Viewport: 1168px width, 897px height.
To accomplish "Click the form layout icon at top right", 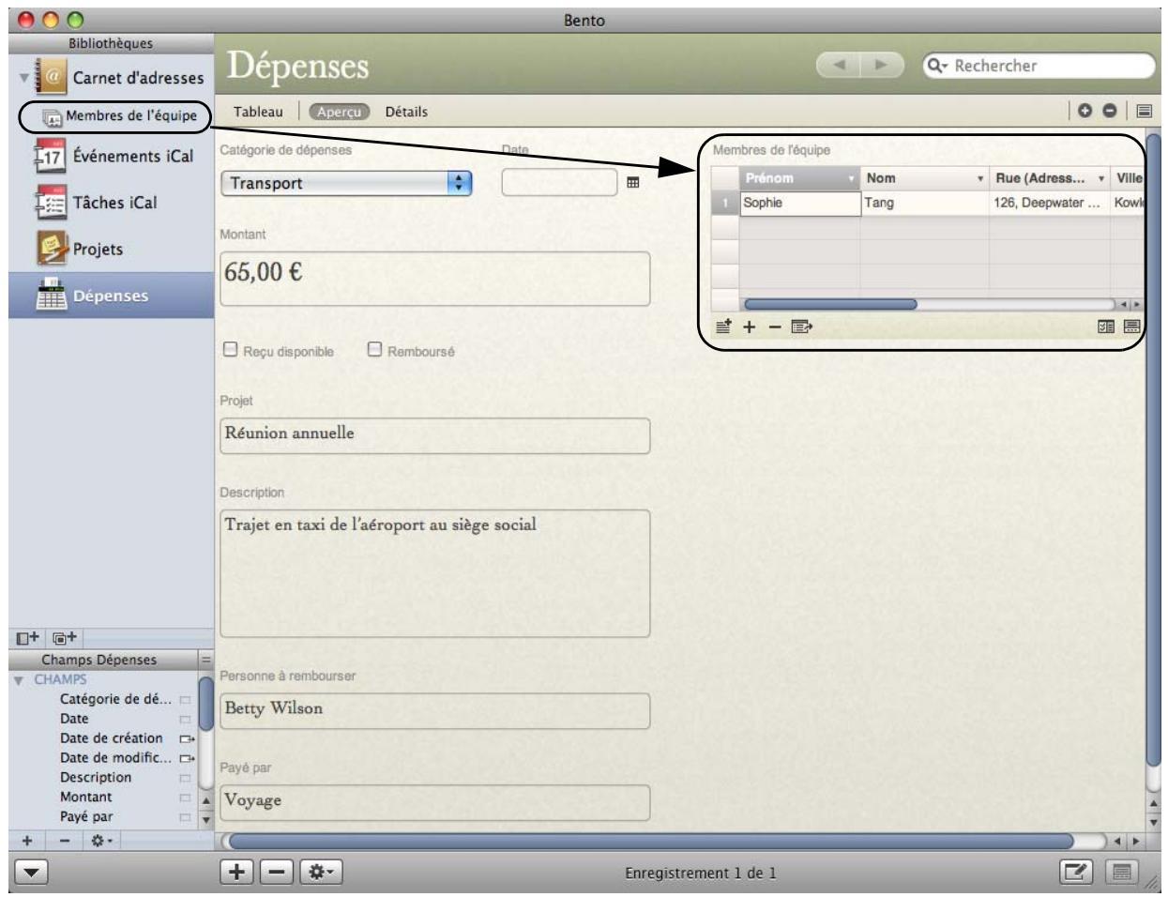I will (x=1144, y=111).
